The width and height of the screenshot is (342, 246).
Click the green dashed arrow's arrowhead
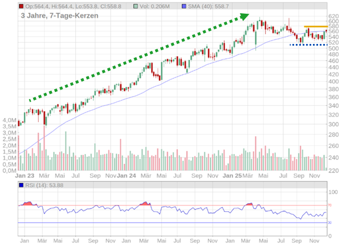(245, 15)
